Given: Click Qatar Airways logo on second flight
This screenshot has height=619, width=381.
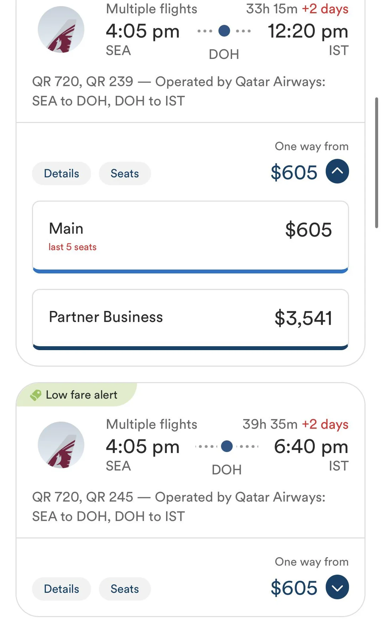Looking at the screenshot, I should point(61,445).
